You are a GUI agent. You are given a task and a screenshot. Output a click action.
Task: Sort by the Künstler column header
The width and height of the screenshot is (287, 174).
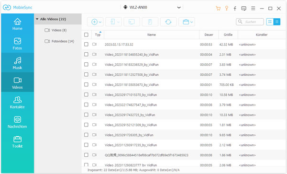tap(262, 35)
